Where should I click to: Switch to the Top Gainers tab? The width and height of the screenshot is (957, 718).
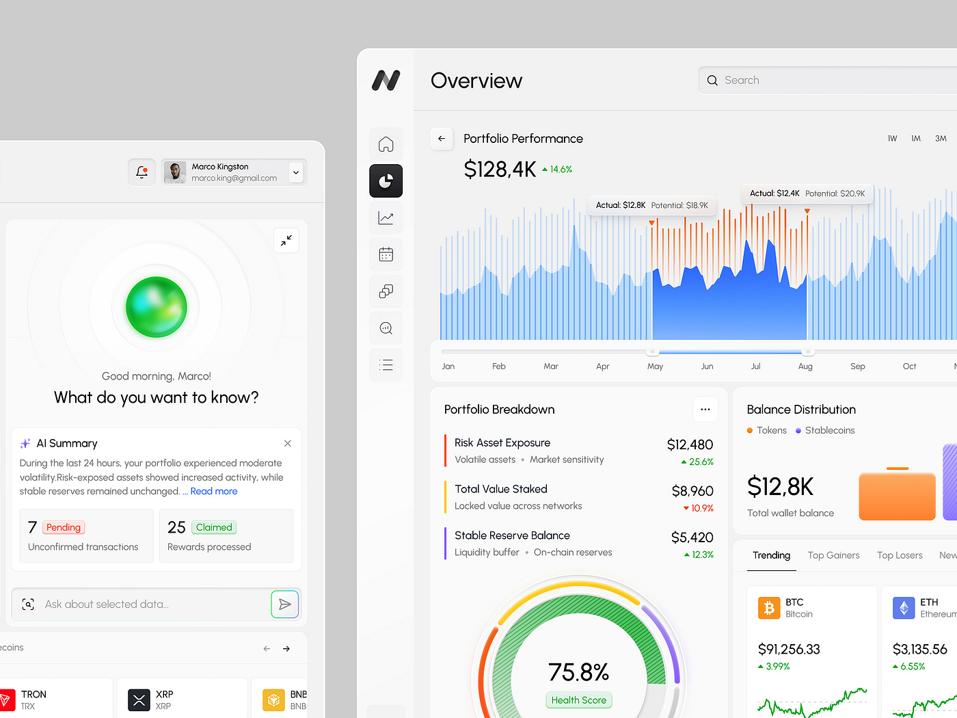pyautogui.click(x=833, y=555)
